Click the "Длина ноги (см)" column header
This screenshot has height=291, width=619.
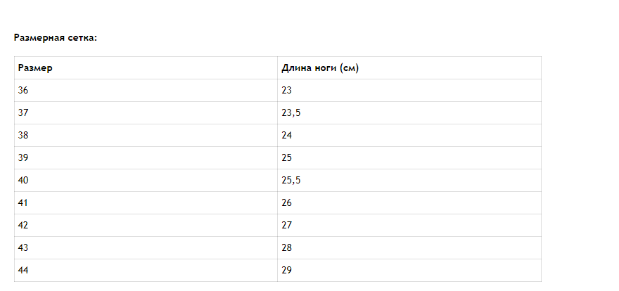coord(321,68)
